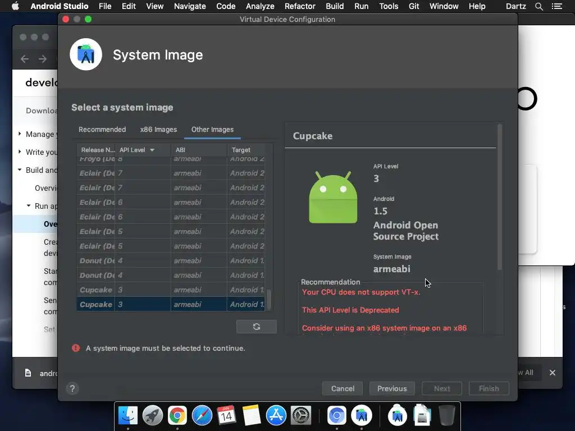Switch to the Recommended tab

point(102,130)
